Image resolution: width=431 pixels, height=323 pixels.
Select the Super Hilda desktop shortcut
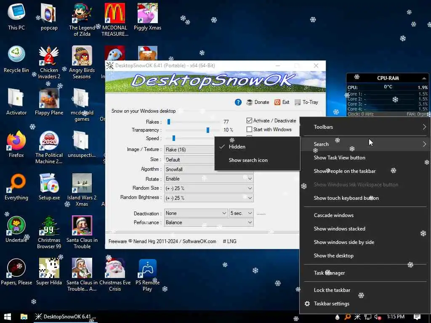(49, 272)
